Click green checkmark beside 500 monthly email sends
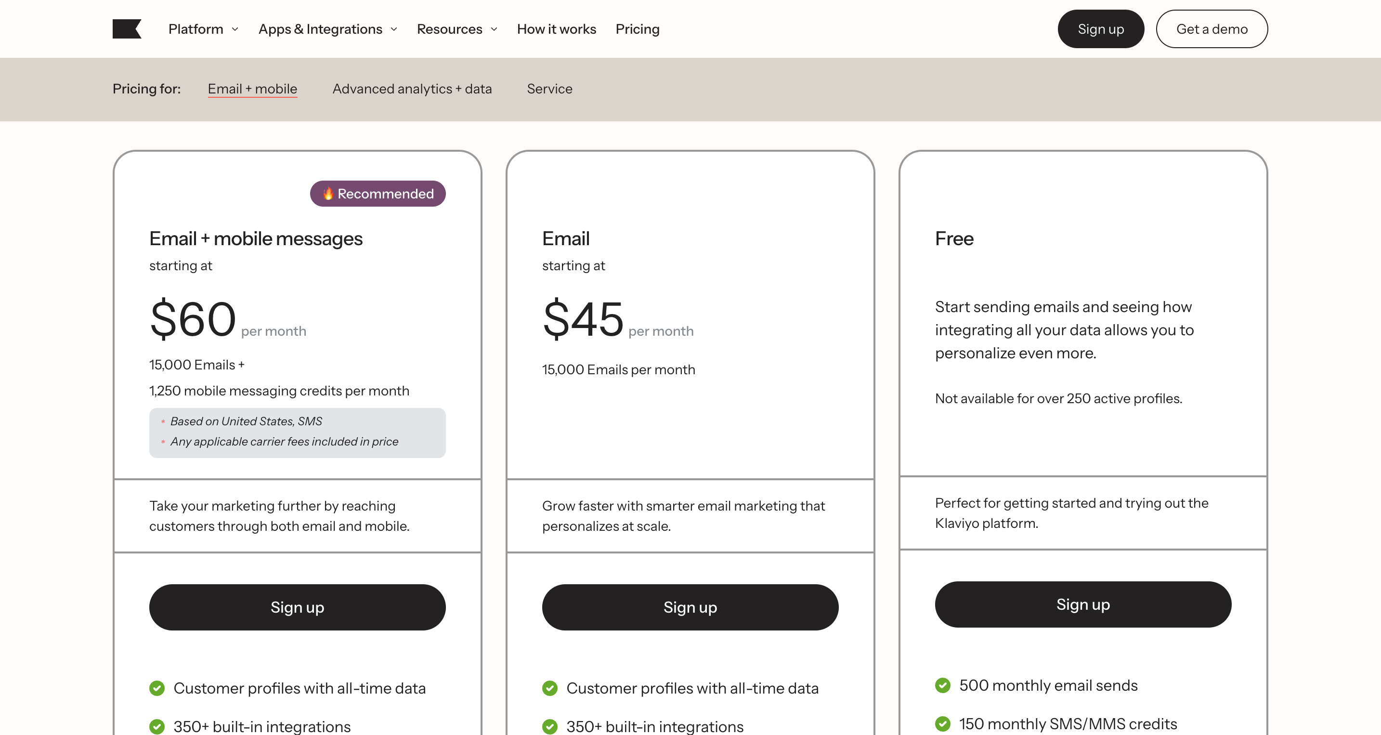 click(x=942, y=685)
